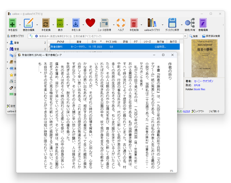Expand the Languages (言語) tag browser item
Screen dimensions: 231x183
(7, 49)
